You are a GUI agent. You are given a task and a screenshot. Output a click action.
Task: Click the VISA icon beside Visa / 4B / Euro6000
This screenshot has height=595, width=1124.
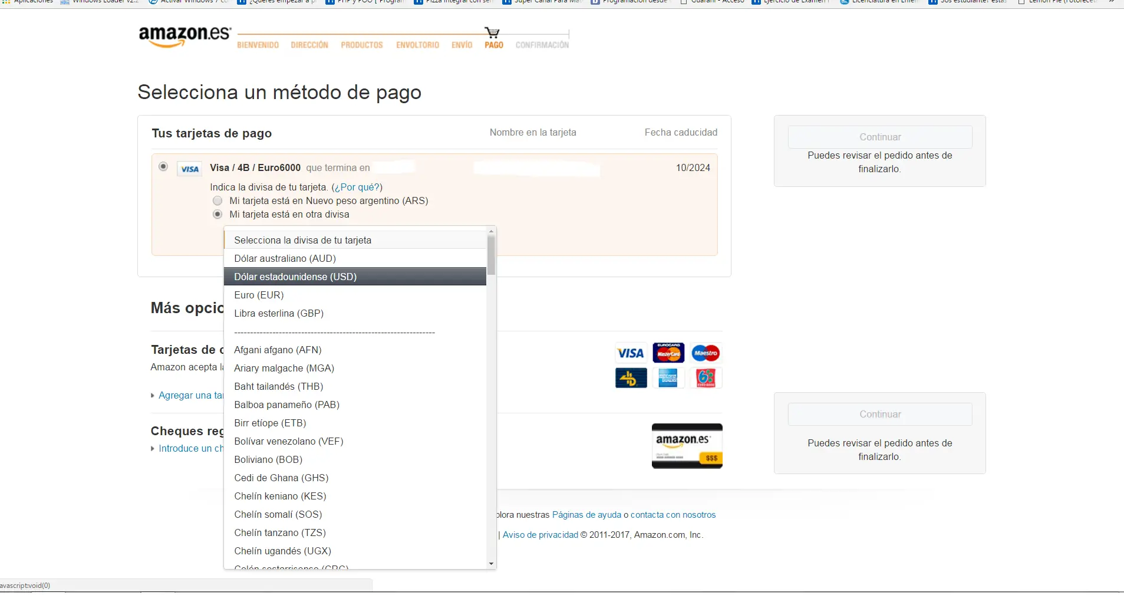tap(190, 169)
